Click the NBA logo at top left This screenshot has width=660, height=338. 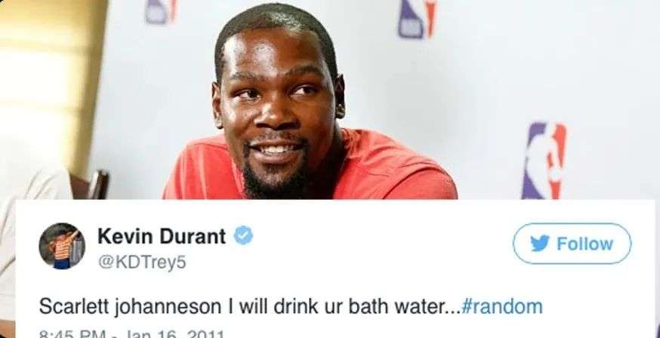[161, 11]
